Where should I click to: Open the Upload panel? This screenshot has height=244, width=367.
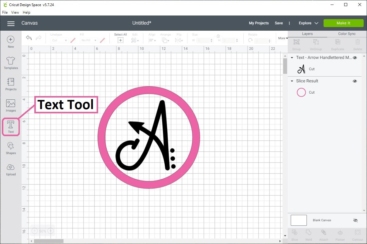point(11,169)
